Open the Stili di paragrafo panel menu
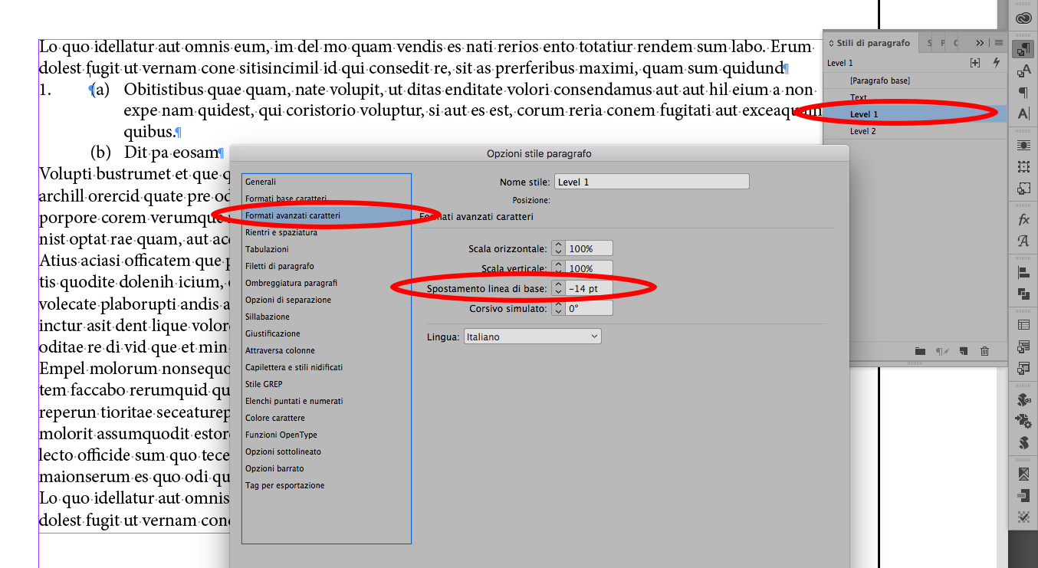This screenshot has height=568, width=1038. (x=998, y=43)
